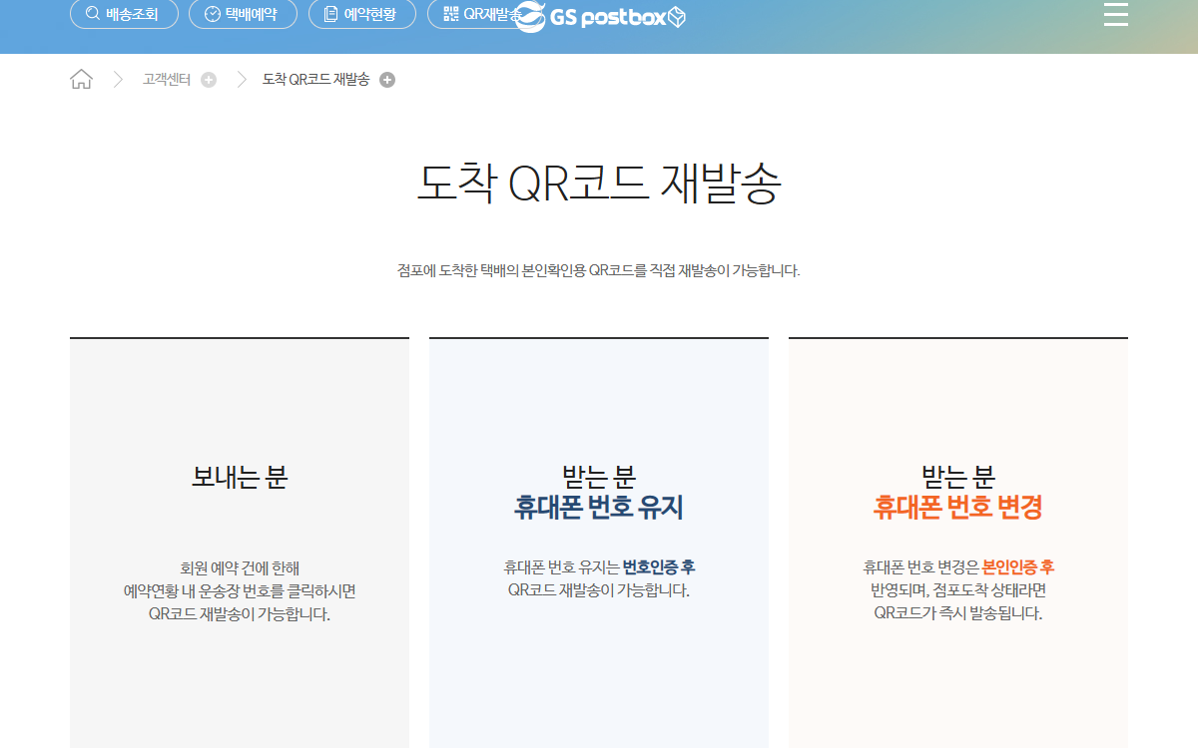This screenshot has width=1198, height=748.
Task: Select the 휴대폰 번호 변경 card
Action: coord(958,543)
